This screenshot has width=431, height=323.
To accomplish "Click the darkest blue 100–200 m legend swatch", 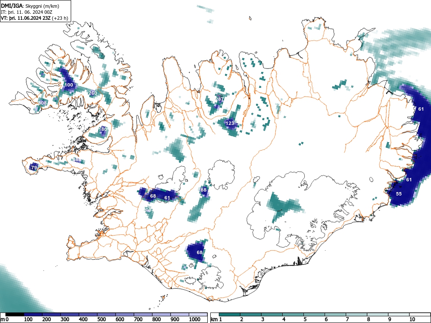I will tap(33, 314).
